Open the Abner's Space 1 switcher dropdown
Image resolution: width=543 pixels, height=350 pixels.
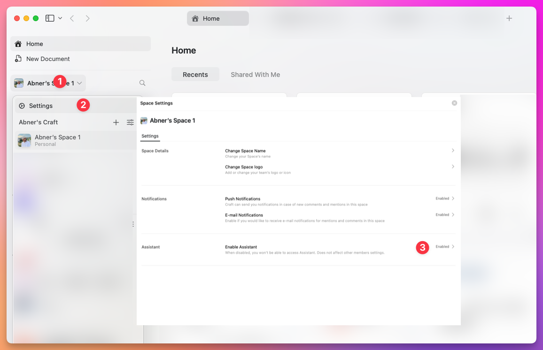point(48,83)
